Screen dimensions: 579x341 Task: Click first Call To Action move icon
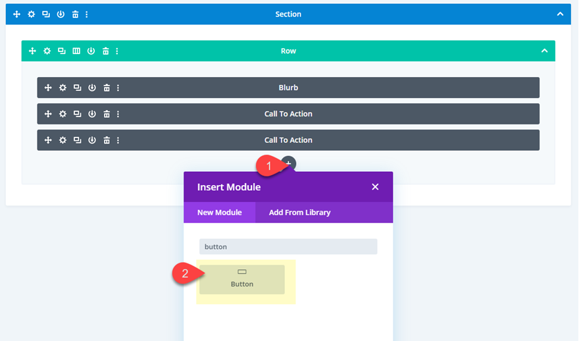coord(48,114)
